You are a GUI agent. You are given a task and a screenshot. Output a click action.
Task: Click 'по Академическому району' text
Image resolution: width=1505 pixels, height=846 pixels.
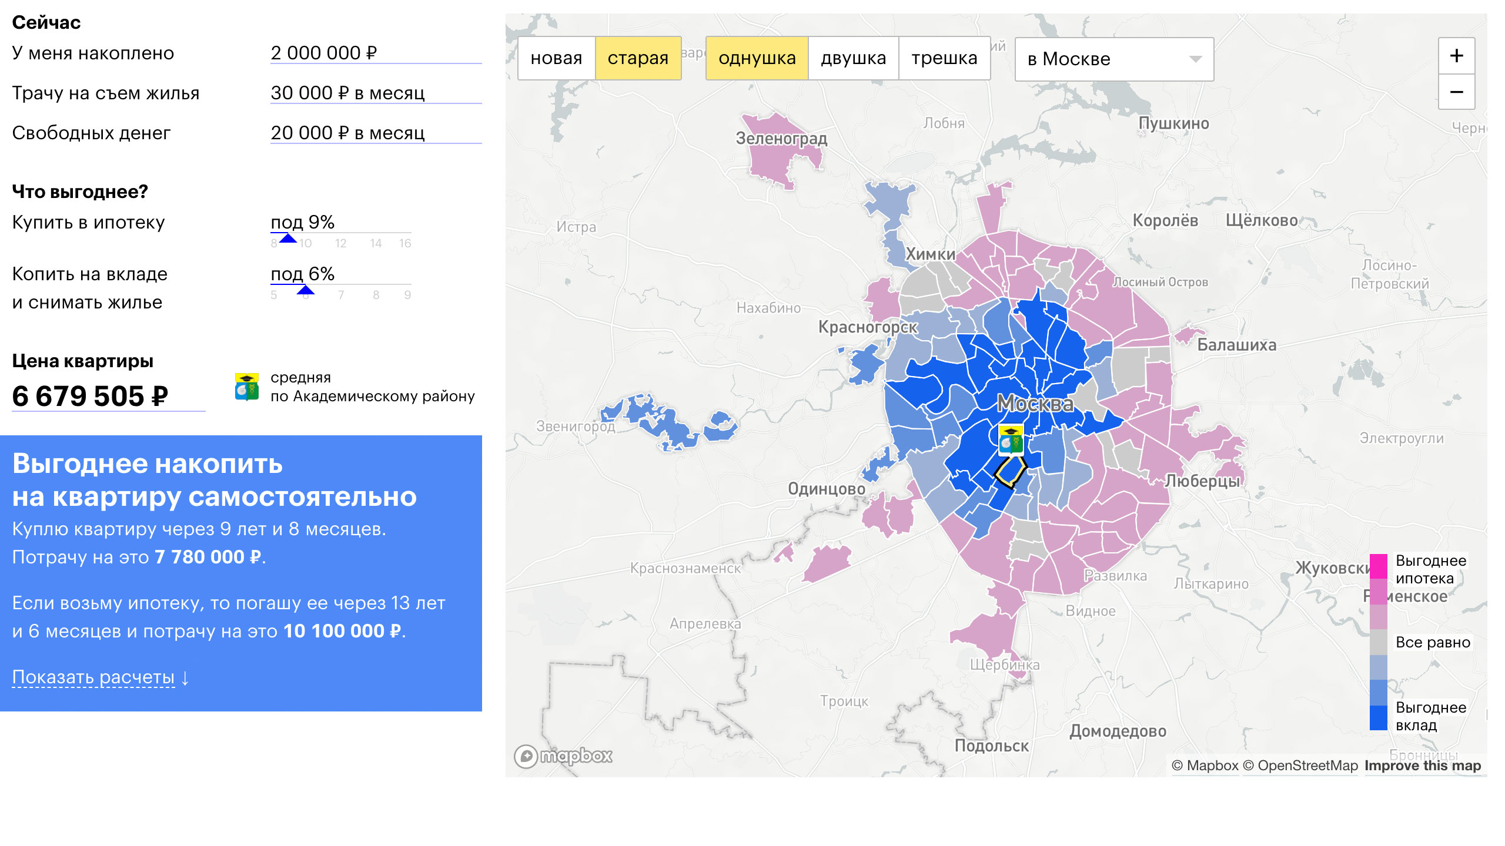tap(373, 396)
